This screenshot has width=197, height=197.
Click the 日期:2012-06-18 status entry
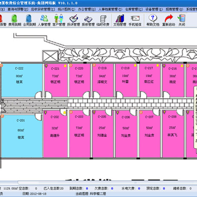click(34, 194)
